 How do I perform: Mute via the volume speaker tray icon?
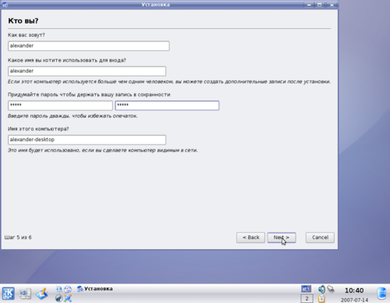point(322,289)
